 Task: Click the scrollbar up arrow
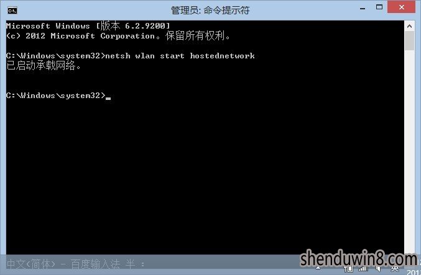[409, 26]
